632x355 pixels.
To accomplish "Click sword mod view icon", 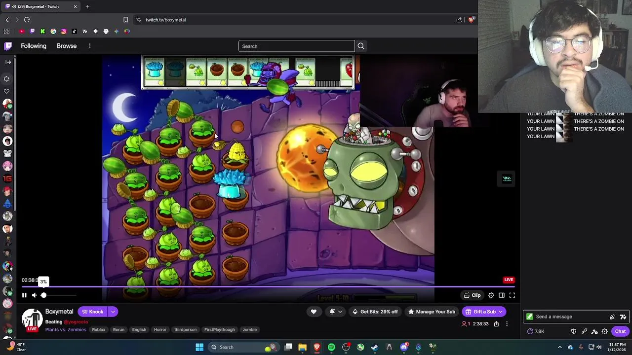I will point(584,331).
